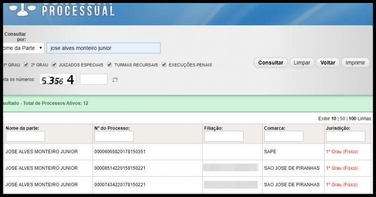Disable the EXECUÇÕES PENAIS checkbox
The image size is (376, 197).
pos(164,64)
